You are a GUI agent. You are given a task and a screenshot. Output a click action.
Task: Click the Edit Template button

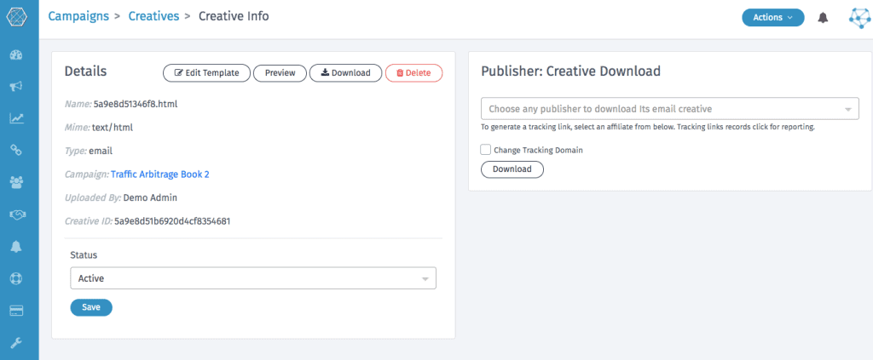point(206,73)
